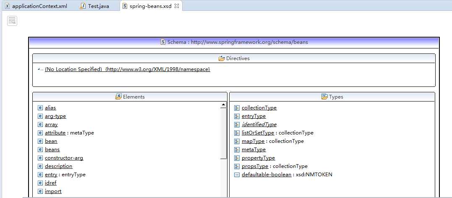Open the idref element
This screenshot has height=198, width=452.
pos(51,183)
